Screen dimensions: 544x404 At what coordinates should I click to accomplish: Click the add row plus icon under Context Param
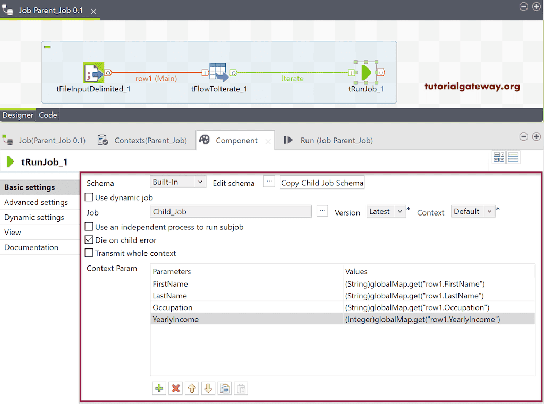point(159,389)
